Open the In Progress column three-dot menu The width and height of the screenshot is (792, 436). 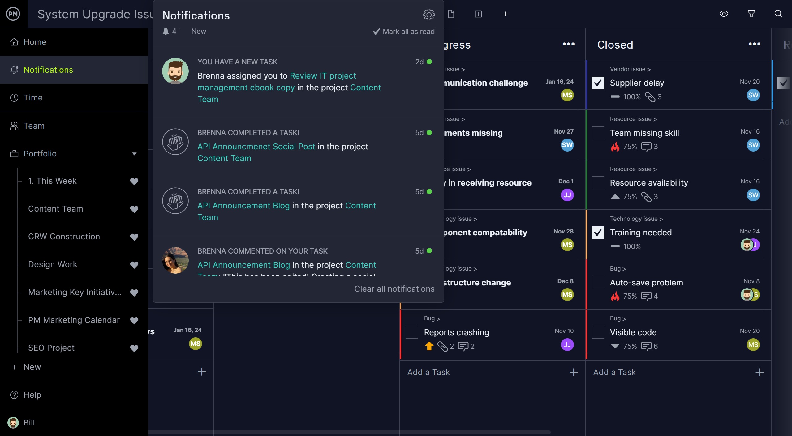pyautogui.click(x=568, y=44)
